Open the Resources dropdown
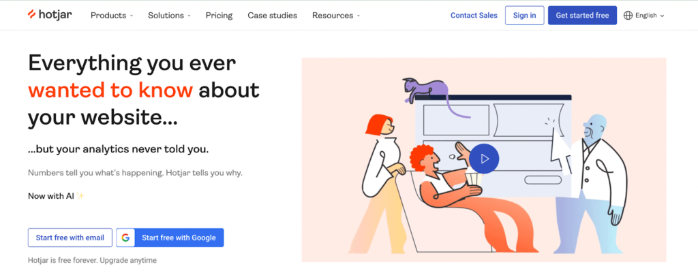 336,16
